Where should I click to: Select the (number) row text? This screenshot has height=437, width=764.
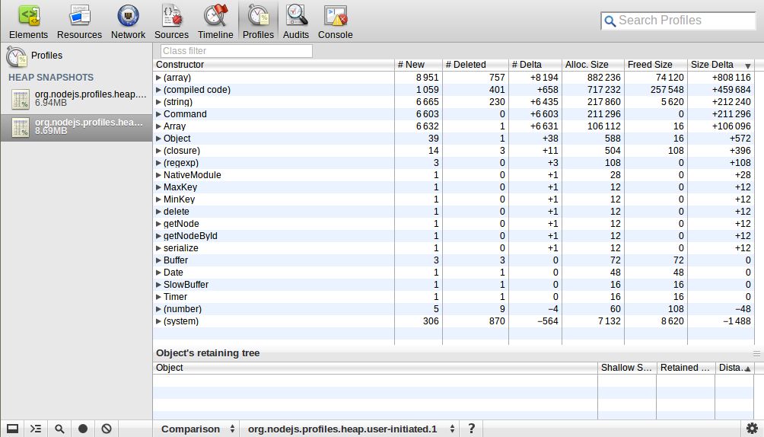[x=182, y=309]
